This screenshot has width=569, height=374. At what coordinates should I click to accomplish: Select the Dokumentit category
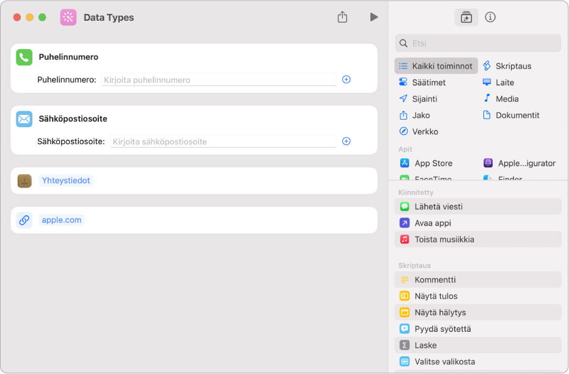point(511,116)
